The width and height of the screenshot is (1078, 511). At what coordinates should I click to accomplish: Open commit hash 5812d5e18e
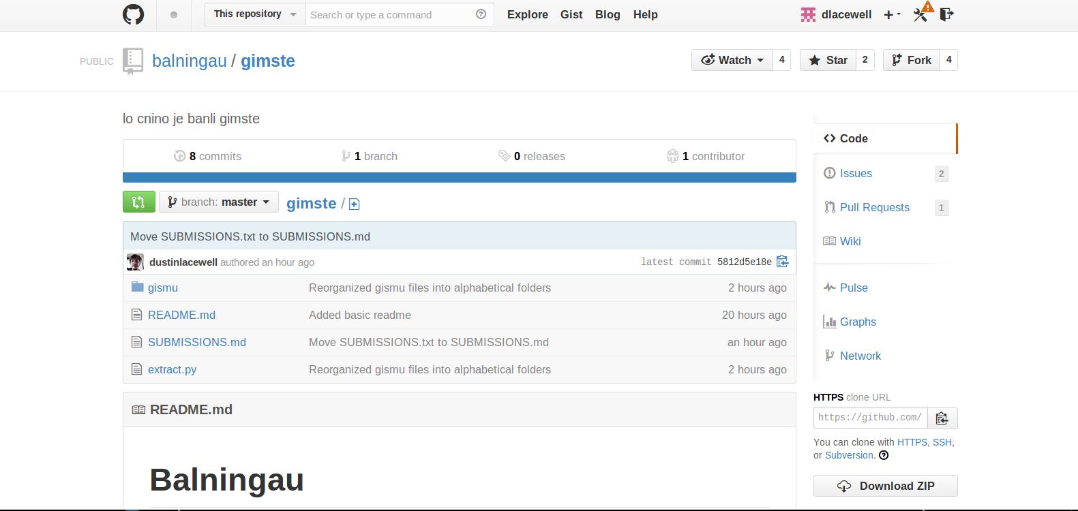point(745,262)
